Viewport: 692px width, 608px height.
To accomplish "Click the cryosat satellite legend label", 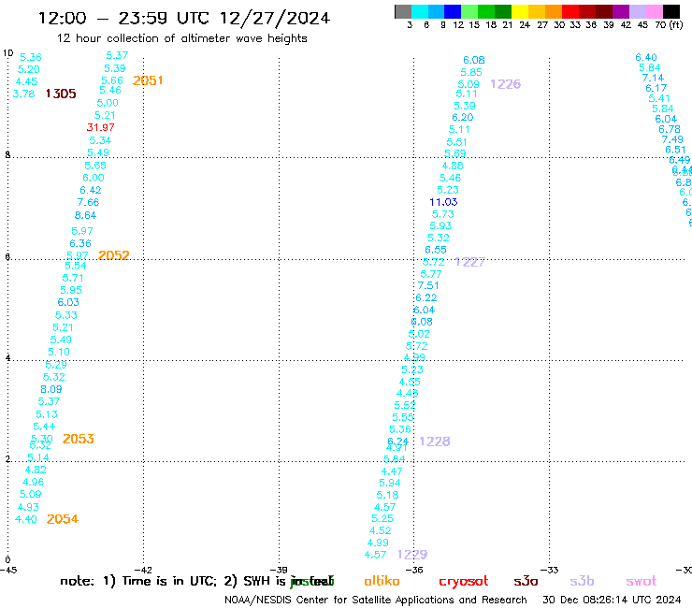I will point(464,582).
